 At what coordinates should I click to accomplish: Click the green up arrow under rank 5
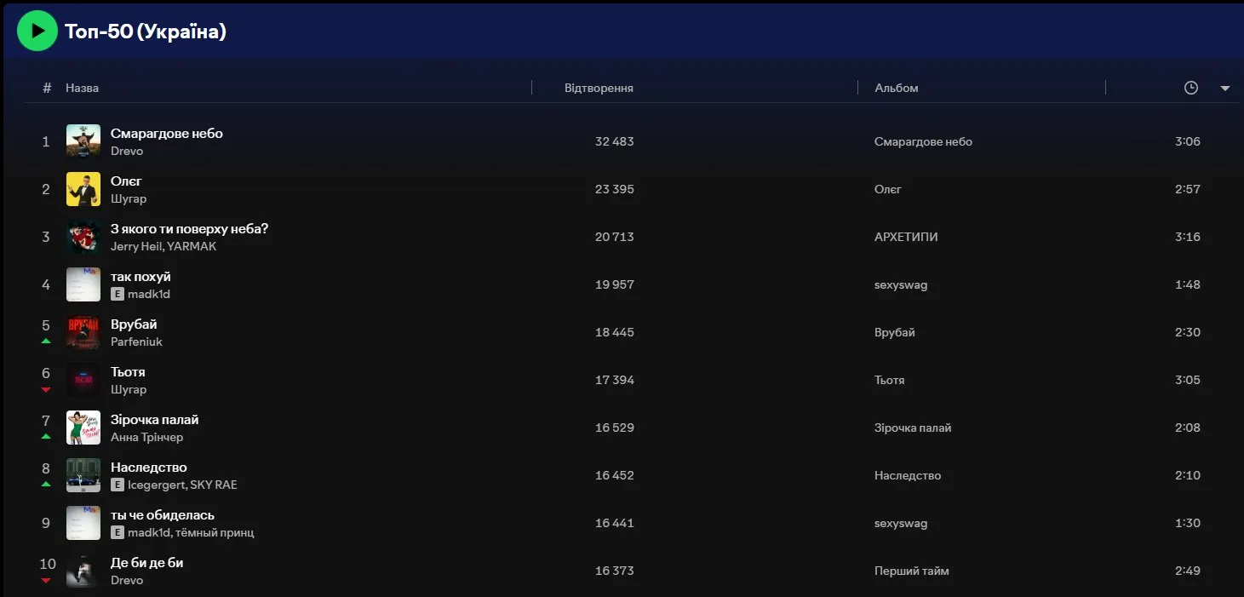pyautogui.click(x=46, y=342)
